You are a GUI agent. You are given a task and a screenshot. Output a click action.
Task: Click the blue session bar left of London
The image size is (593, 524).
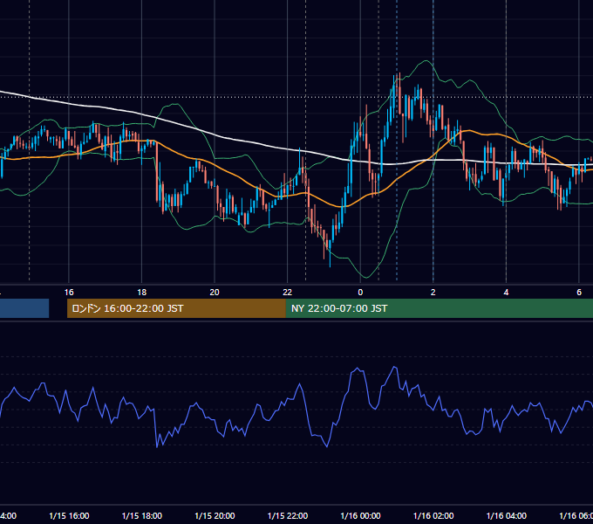coord(24,308)
